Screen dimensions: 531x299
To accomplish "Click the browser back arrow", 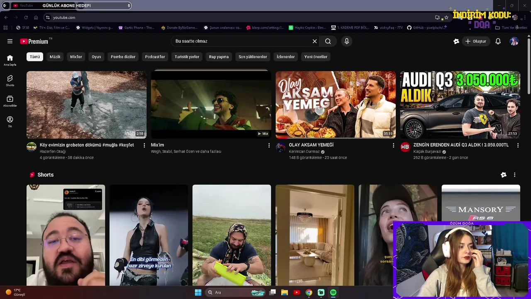I will click(6, 17).
